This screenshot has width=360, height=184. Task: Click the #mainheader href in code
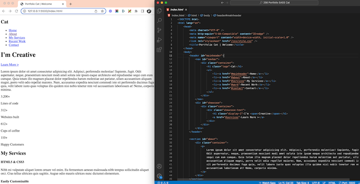click(x=240, y=74)
